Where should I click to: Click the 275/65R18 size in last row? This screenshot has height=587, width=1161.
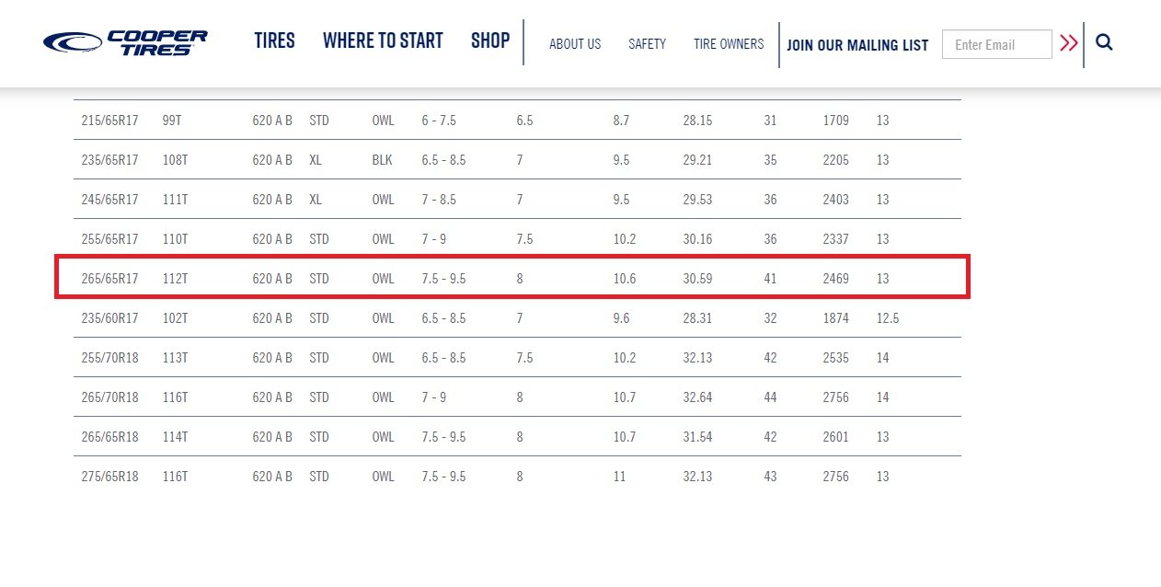tap(109, 477)
